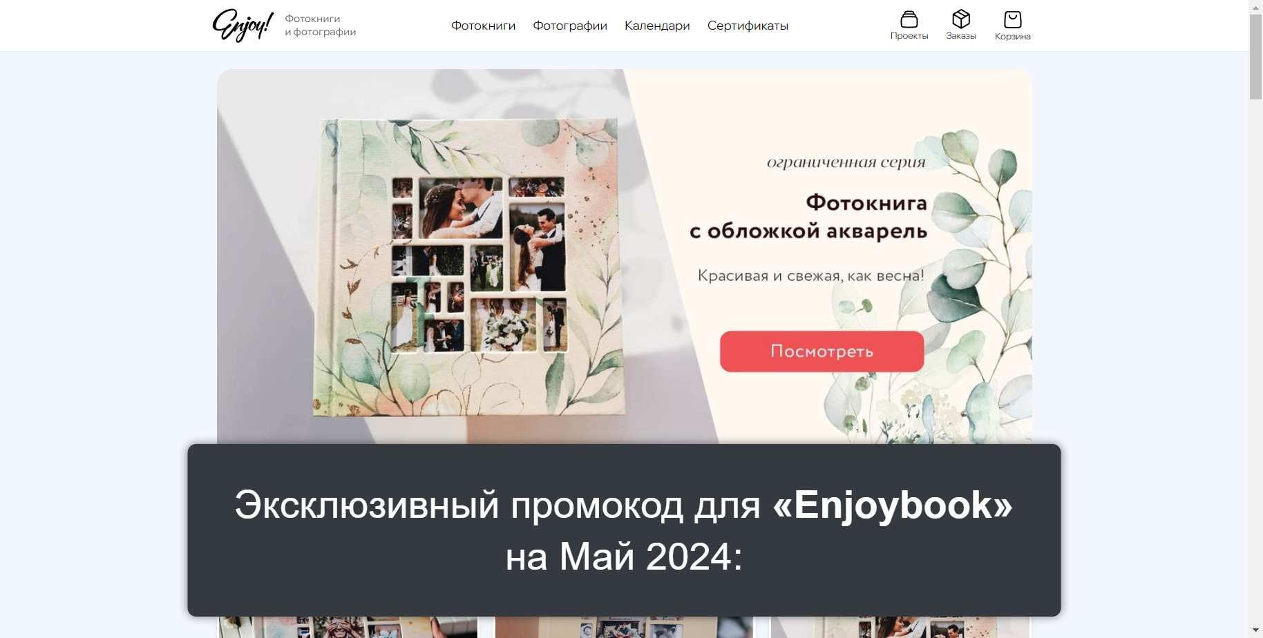Viewport: 1263px width, 638px height.
Task: Click the «Фотокниги и фотографии» tagline text
Action: pyautogui.click(x=320, y=26)
